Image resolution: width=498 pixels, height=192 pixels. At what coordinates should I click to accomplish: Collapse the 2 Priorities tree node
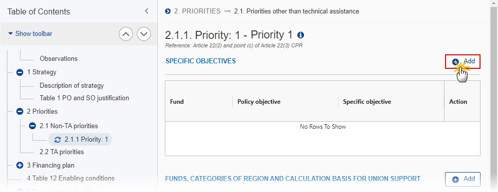[19, 112]
